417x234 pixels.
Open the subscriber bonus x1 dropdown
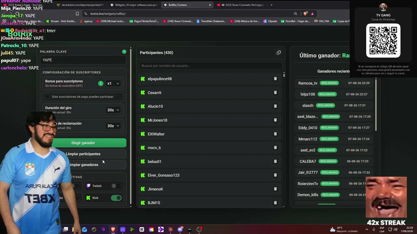pyautogui.click(x=113, y=84)
